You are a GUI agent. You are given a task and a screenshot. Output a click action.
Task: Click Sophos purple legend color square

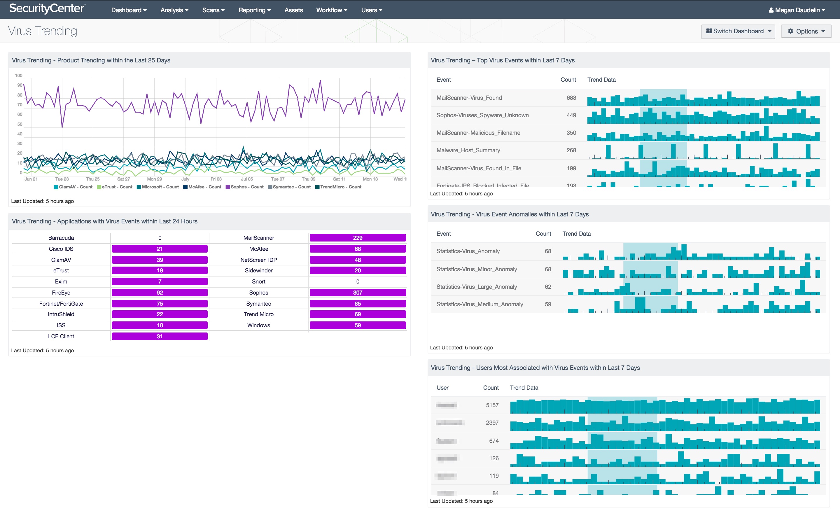(x=228, y=187)
